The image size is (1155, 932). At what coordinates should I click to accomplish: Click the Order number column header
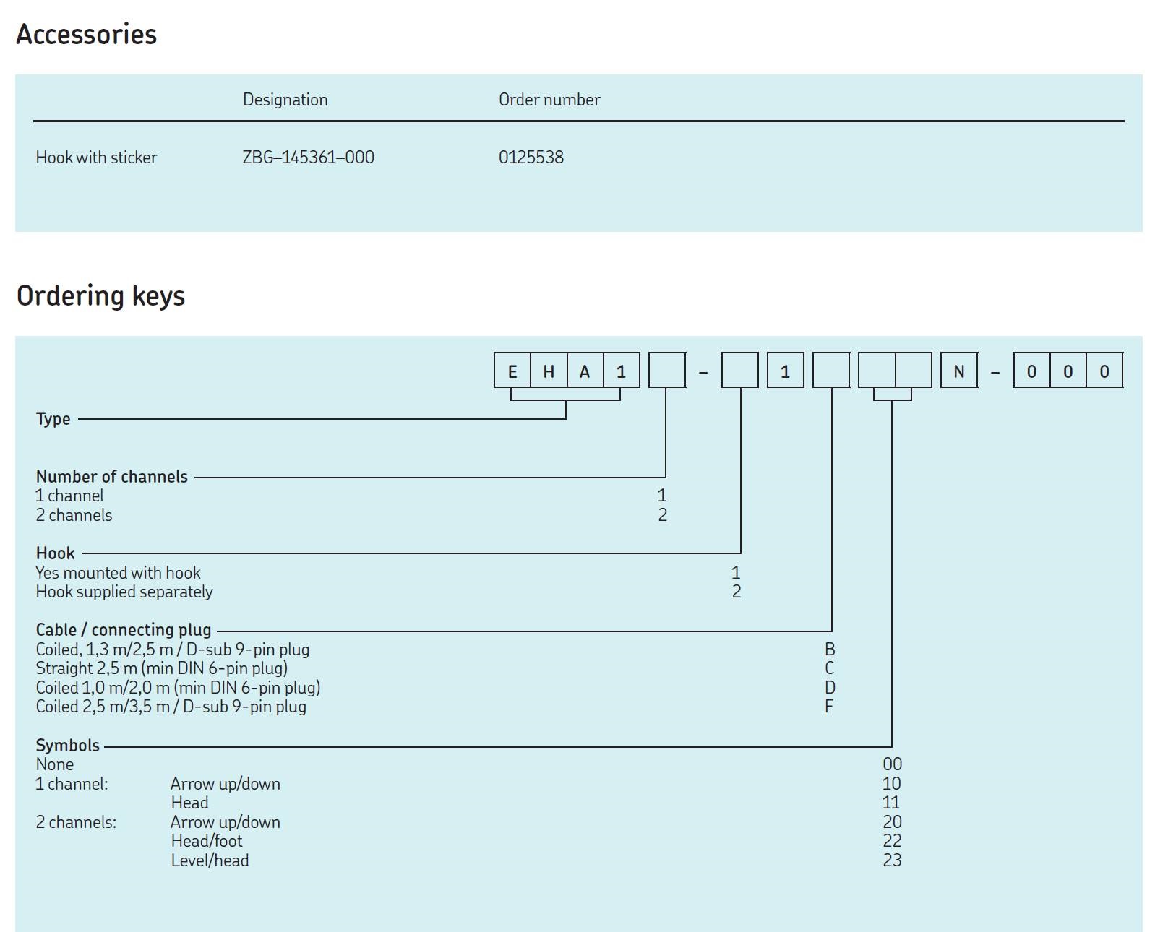click(549, 100)
